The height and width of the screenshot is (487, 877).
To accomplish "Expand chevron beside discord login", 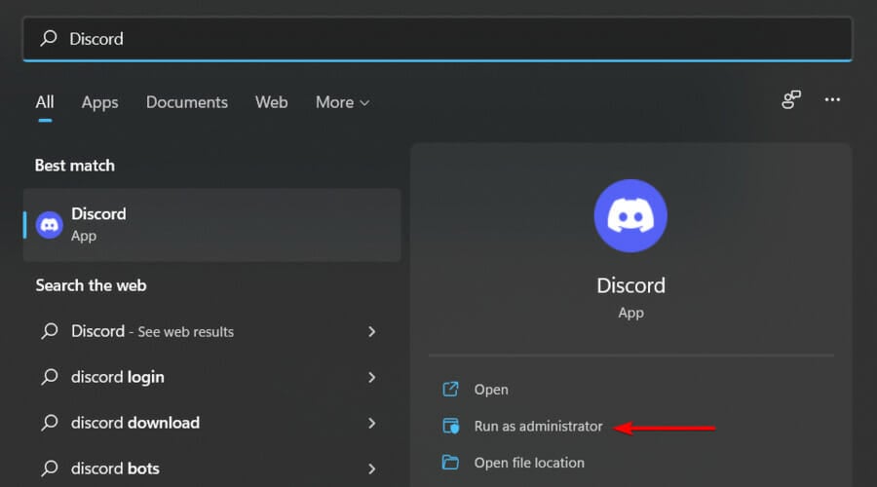I will (x=372, y=377).
